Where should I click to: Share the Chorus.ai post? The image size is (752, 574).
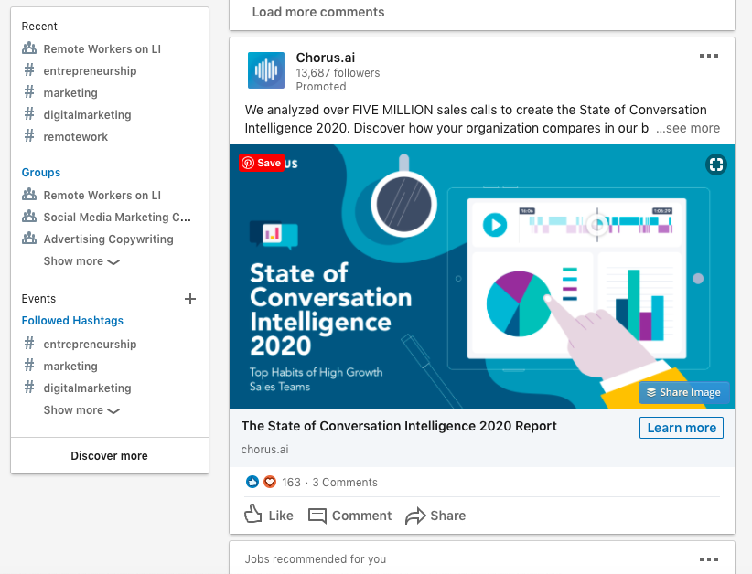coord(435,516)
